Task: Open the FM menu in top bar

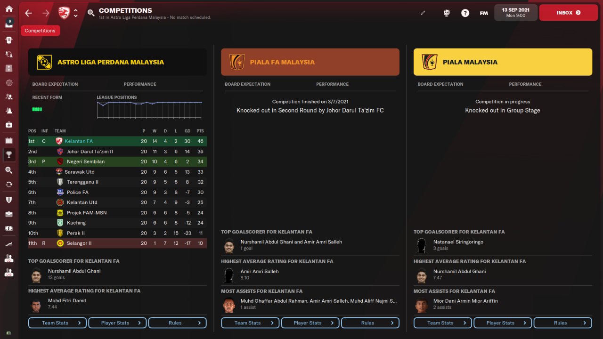Action: 484,13
